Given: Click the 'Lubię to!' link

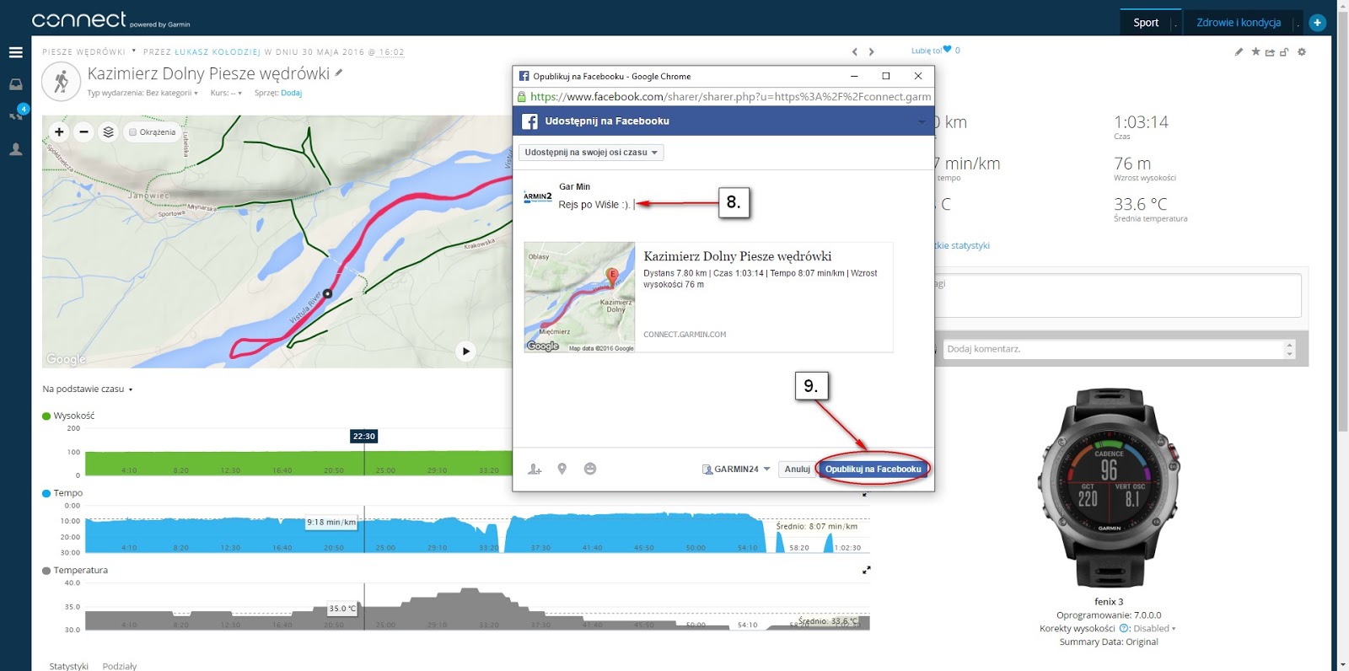Looking at the screenshot, I should point(926,51).
